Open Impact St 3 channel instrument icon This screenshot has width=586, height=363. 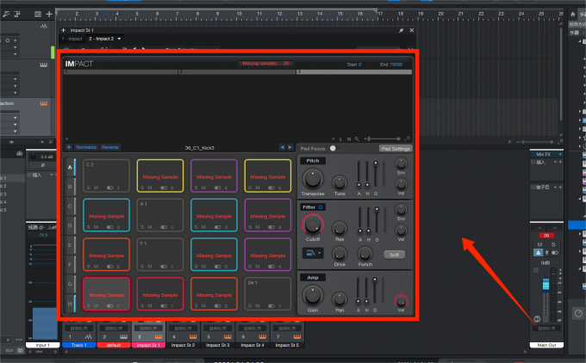pyautogui.click(x=228, y=336)
